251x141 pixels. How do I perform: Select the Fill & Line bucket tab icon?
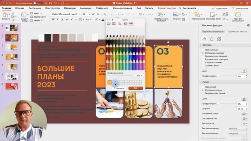click(x=204, y=39)
